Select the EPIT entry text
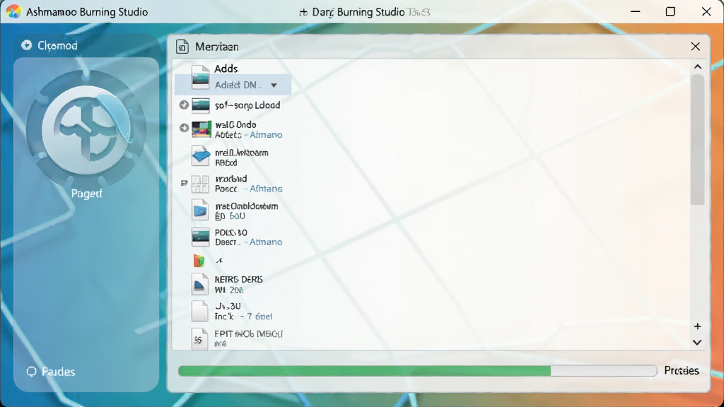This screenshot has height=407, width=724. pos(248,334)
